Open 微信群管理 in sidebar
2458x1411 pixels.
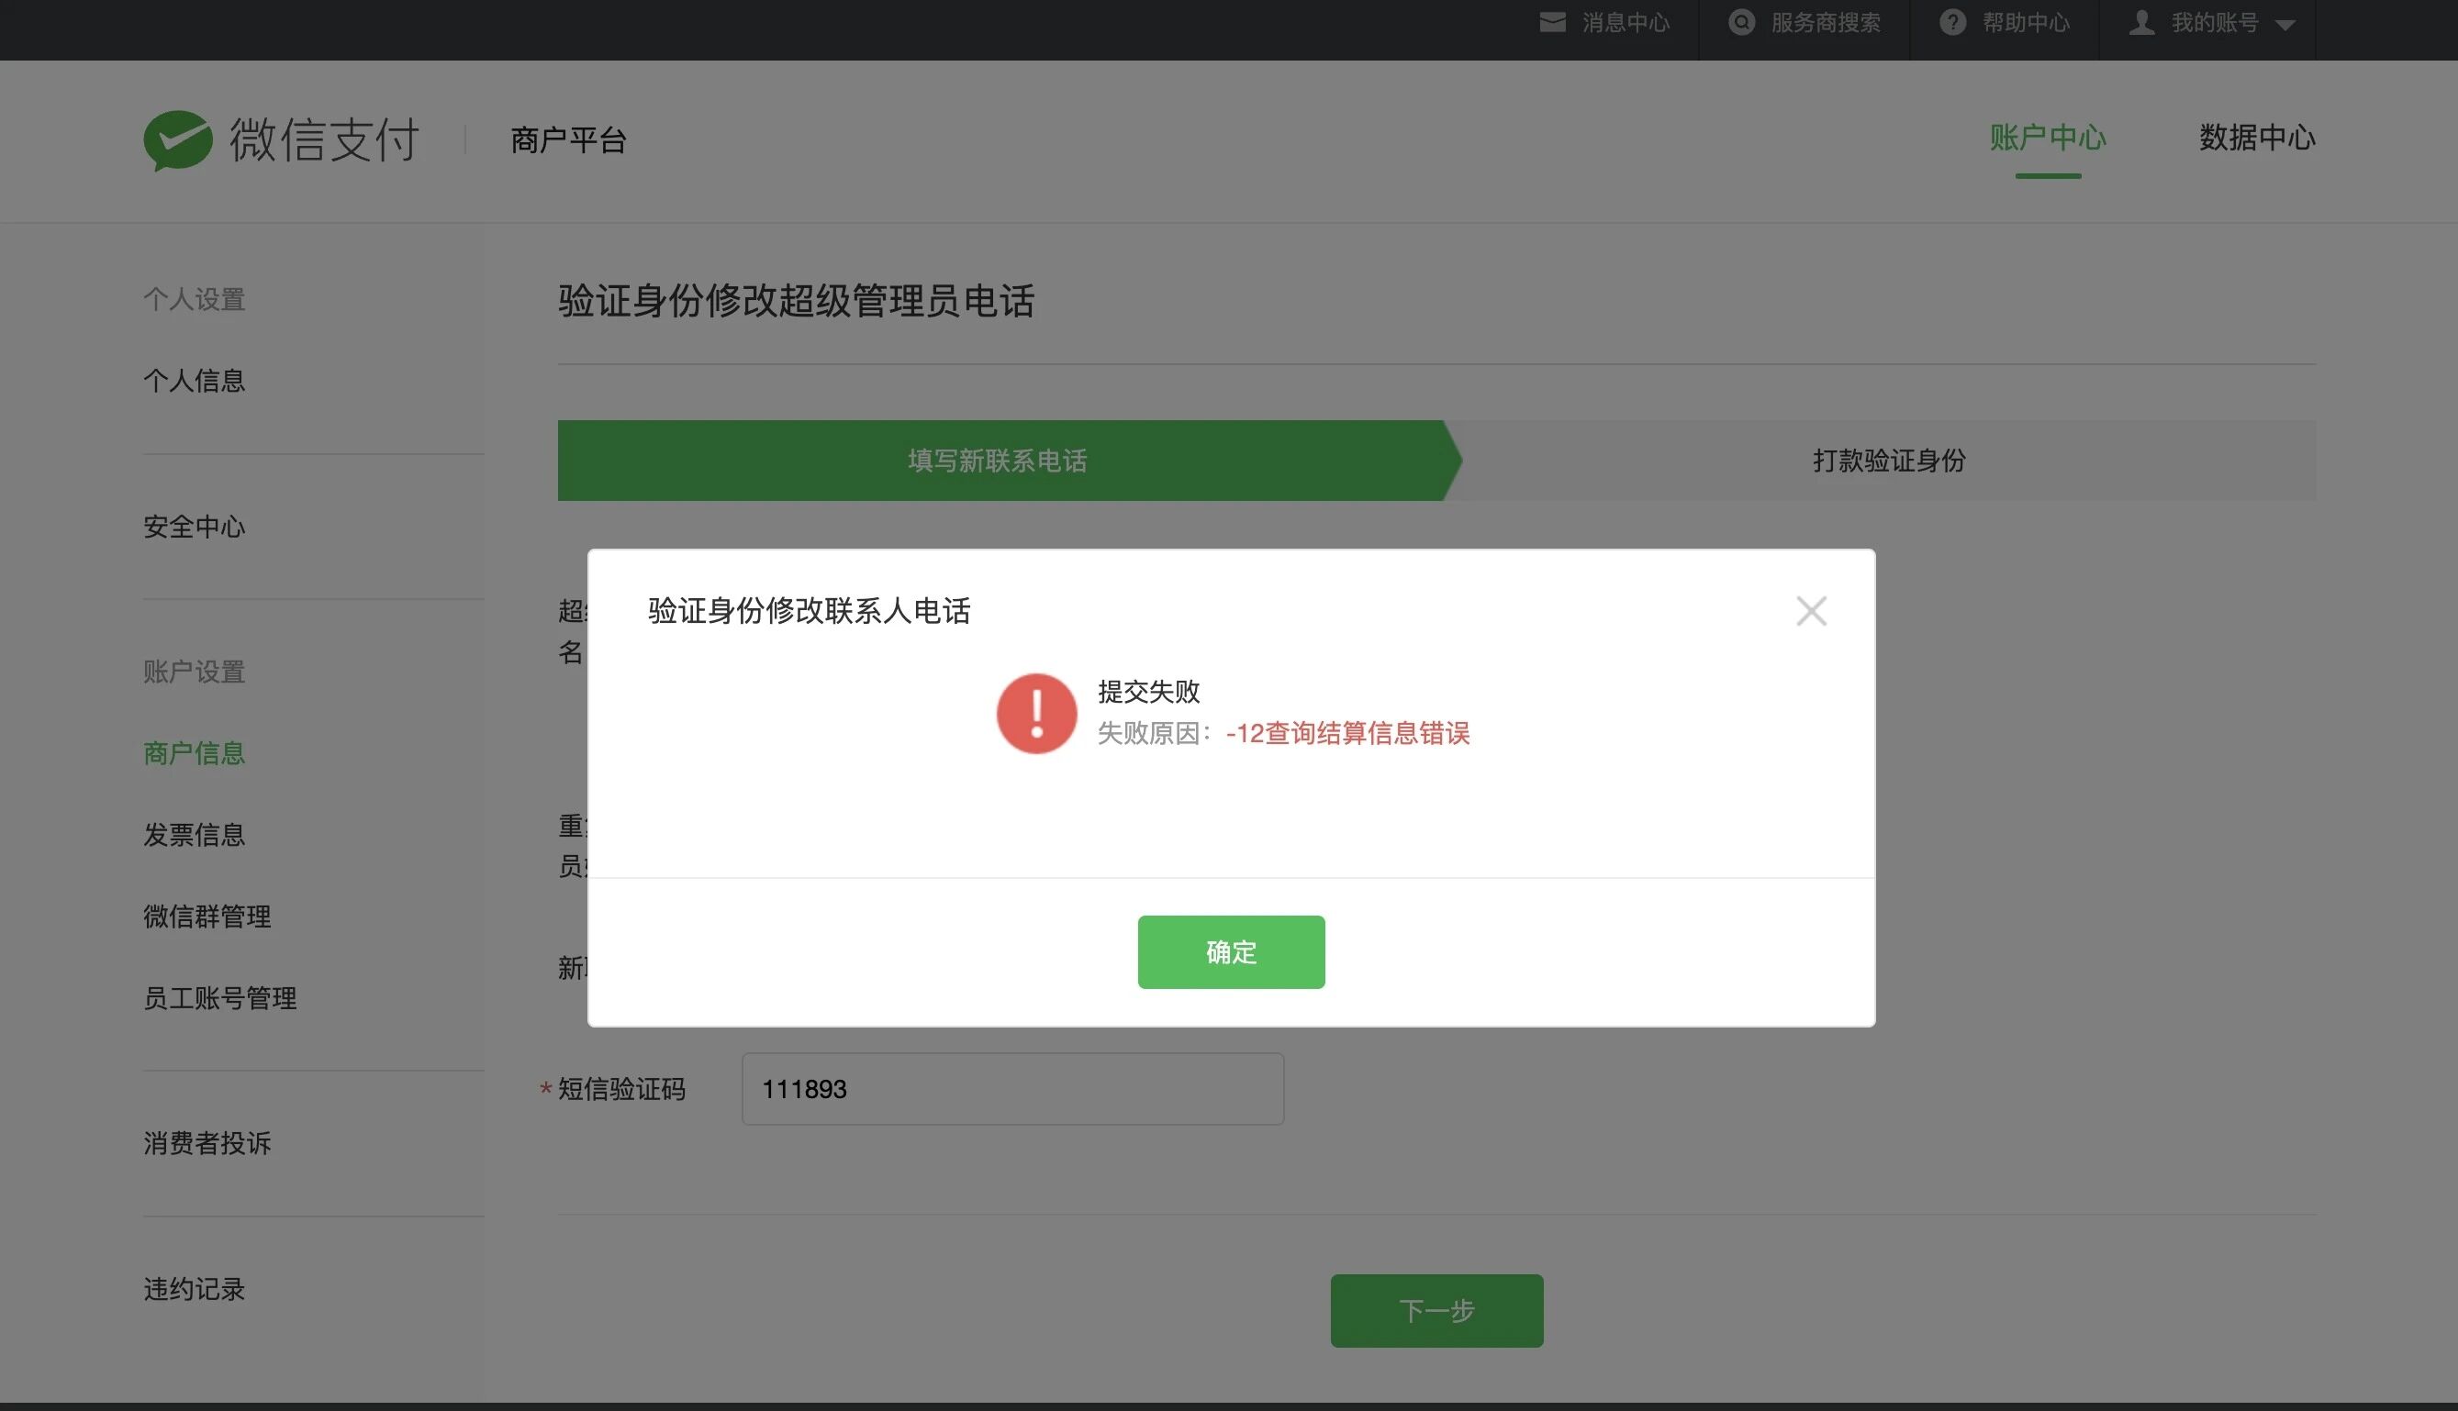[x=207, y=917]
